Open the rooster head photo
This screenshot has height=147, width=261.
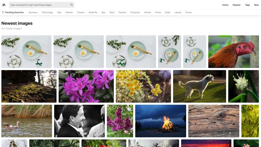(233, 51)
